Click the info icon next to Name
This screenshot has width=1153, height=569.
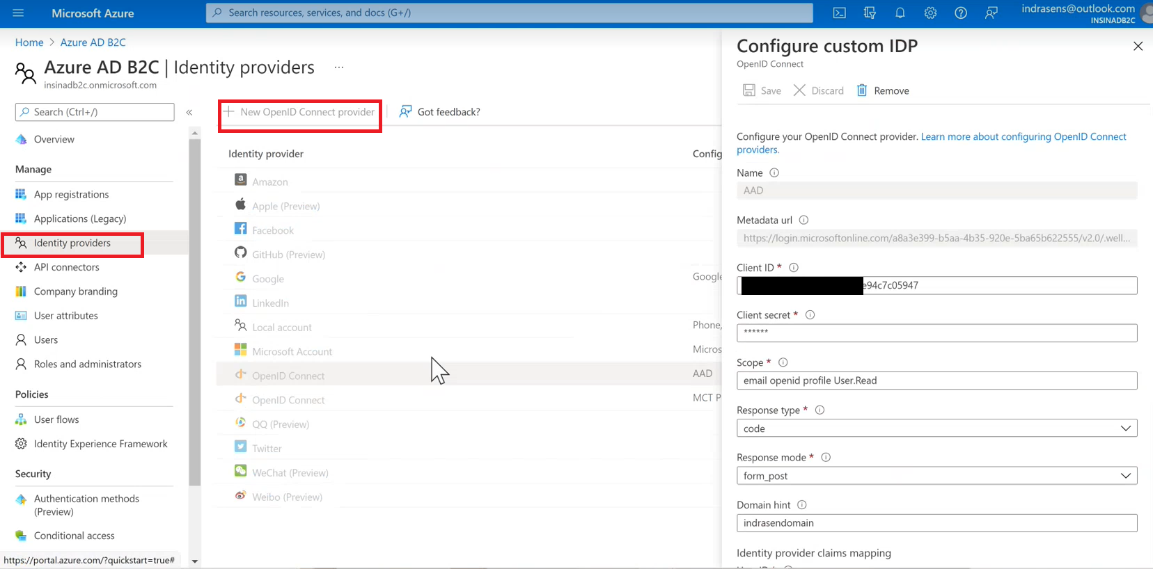pyautogui.click(x=774, y=173)
